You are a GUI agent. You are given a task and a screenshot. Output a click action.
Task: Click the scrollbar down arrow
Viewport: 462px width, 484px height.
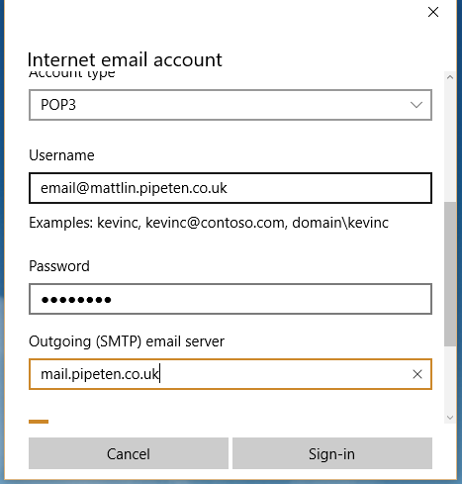[450, 418]
